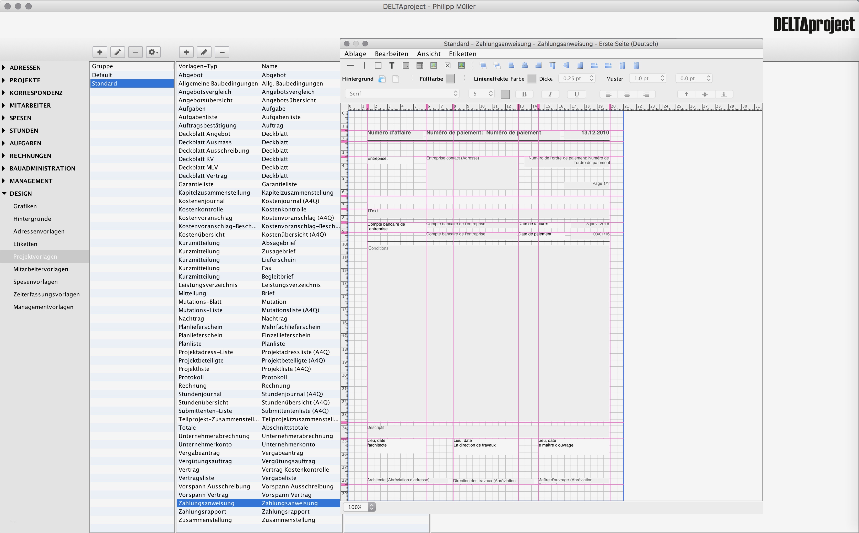Screen dimensions: 859x533
Task: Toggle italic text formatting
Action: [550, 94]
